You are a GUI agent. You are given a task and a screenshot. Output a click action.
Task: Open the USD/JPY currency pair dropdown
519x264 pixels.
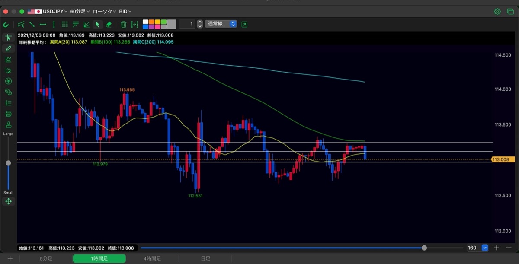click(x=48, y=11)
